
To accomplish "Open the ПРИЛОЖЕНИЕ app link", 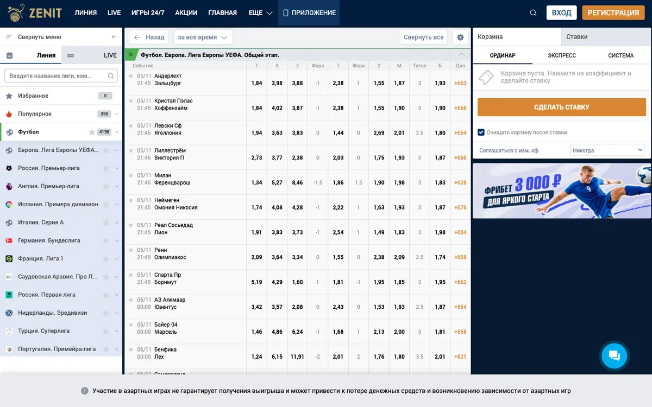I will point(309,13).
